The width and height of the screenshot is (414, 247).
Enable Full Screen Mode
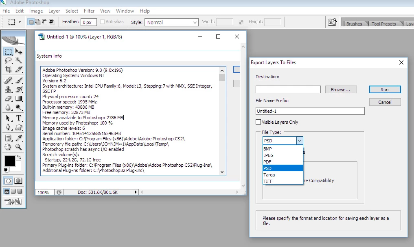pos(20,191)
